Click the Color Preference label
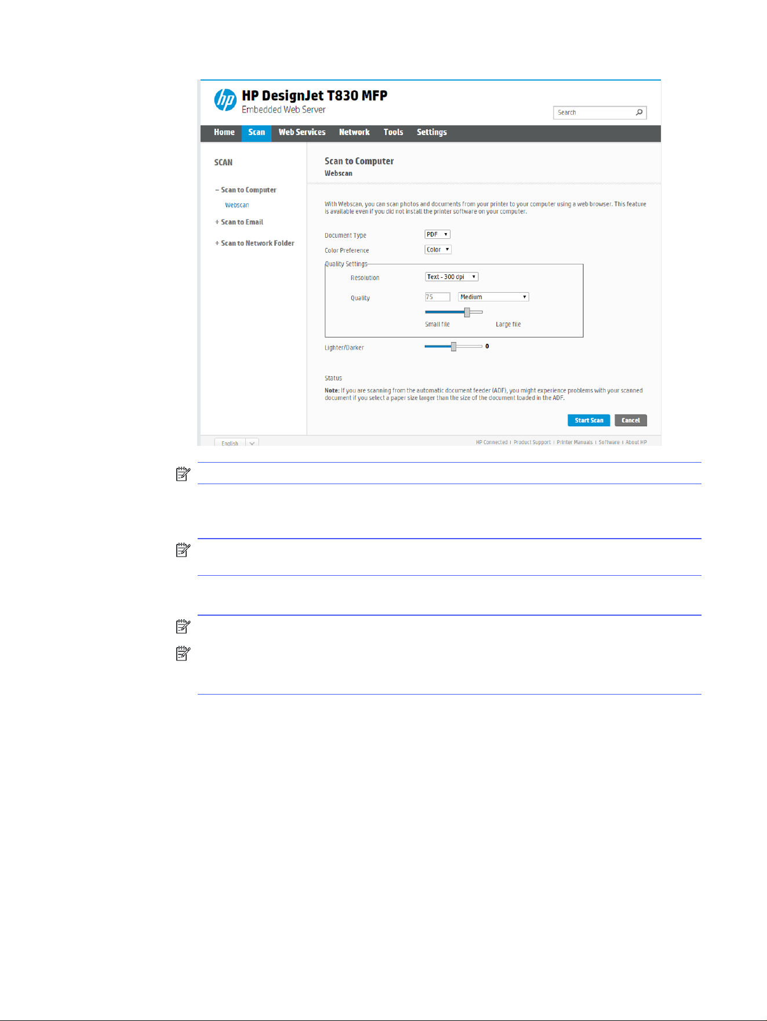Viewport: 767px width, 1021px height. 347,250
